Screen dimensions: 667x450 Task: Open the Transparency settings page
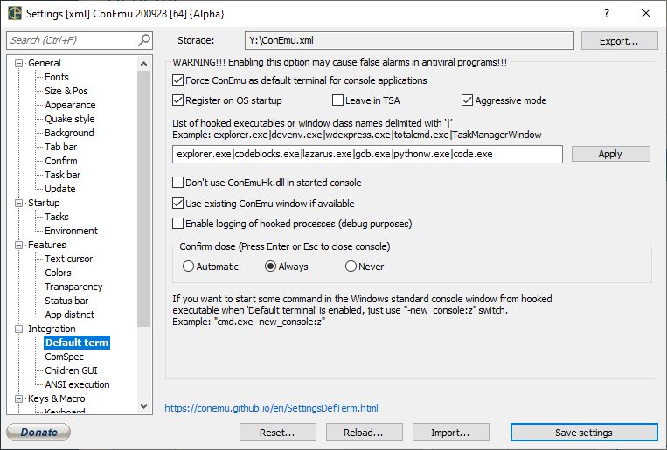coord(73,287)
